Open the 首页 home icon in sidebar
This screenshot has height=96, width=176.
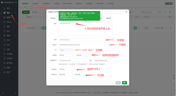click(4, 8)
